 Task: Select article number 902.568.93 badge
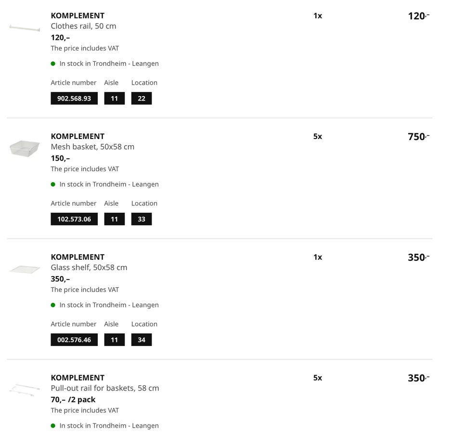tap(74, 99)
